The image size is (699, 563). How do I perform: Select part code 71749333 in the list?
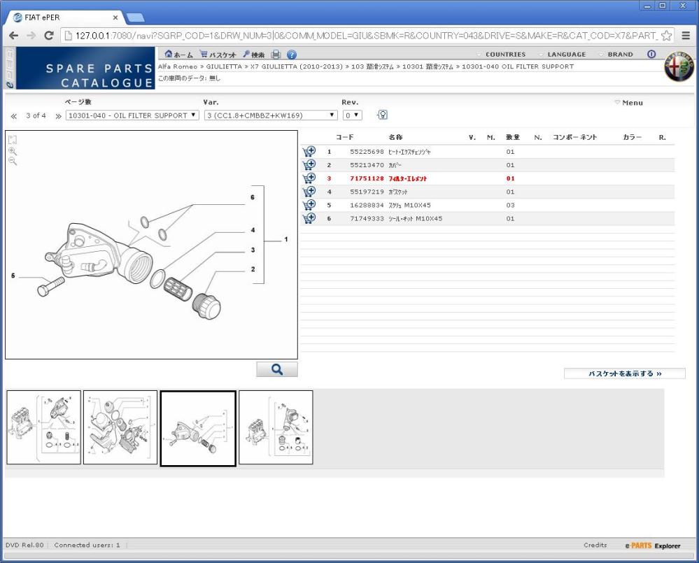367,218
